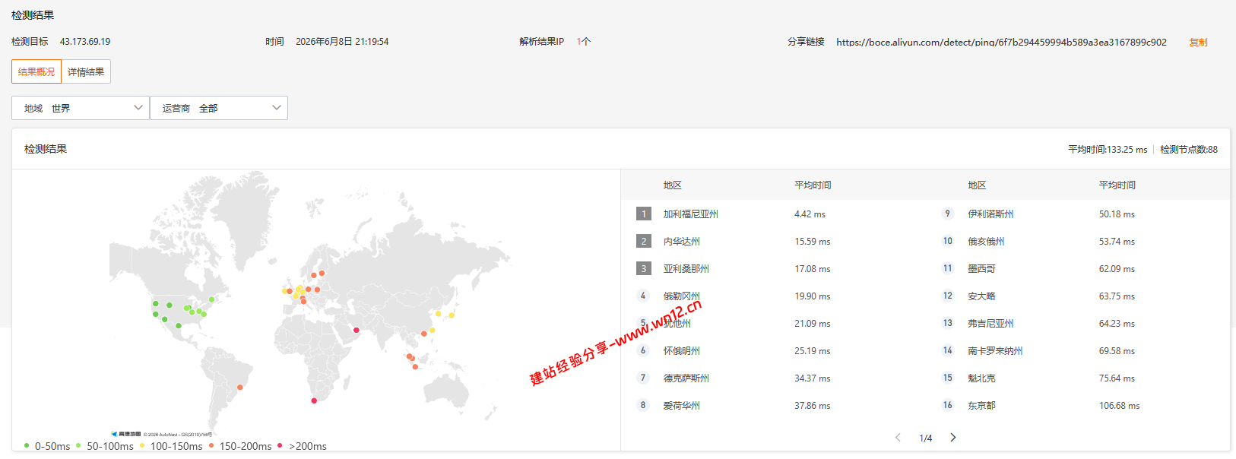Click the red South Africa map marker
This screenshot has width=1236, height=459.
[314, 400]
